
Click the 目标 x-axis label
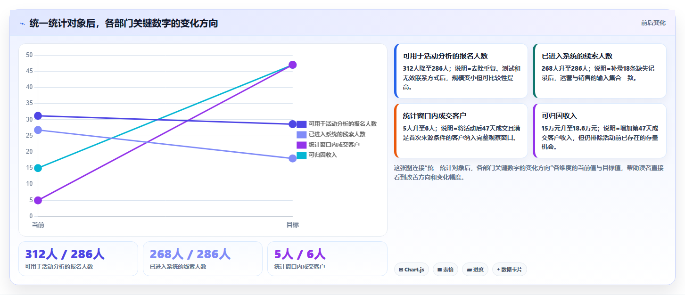tap(292, 225)
